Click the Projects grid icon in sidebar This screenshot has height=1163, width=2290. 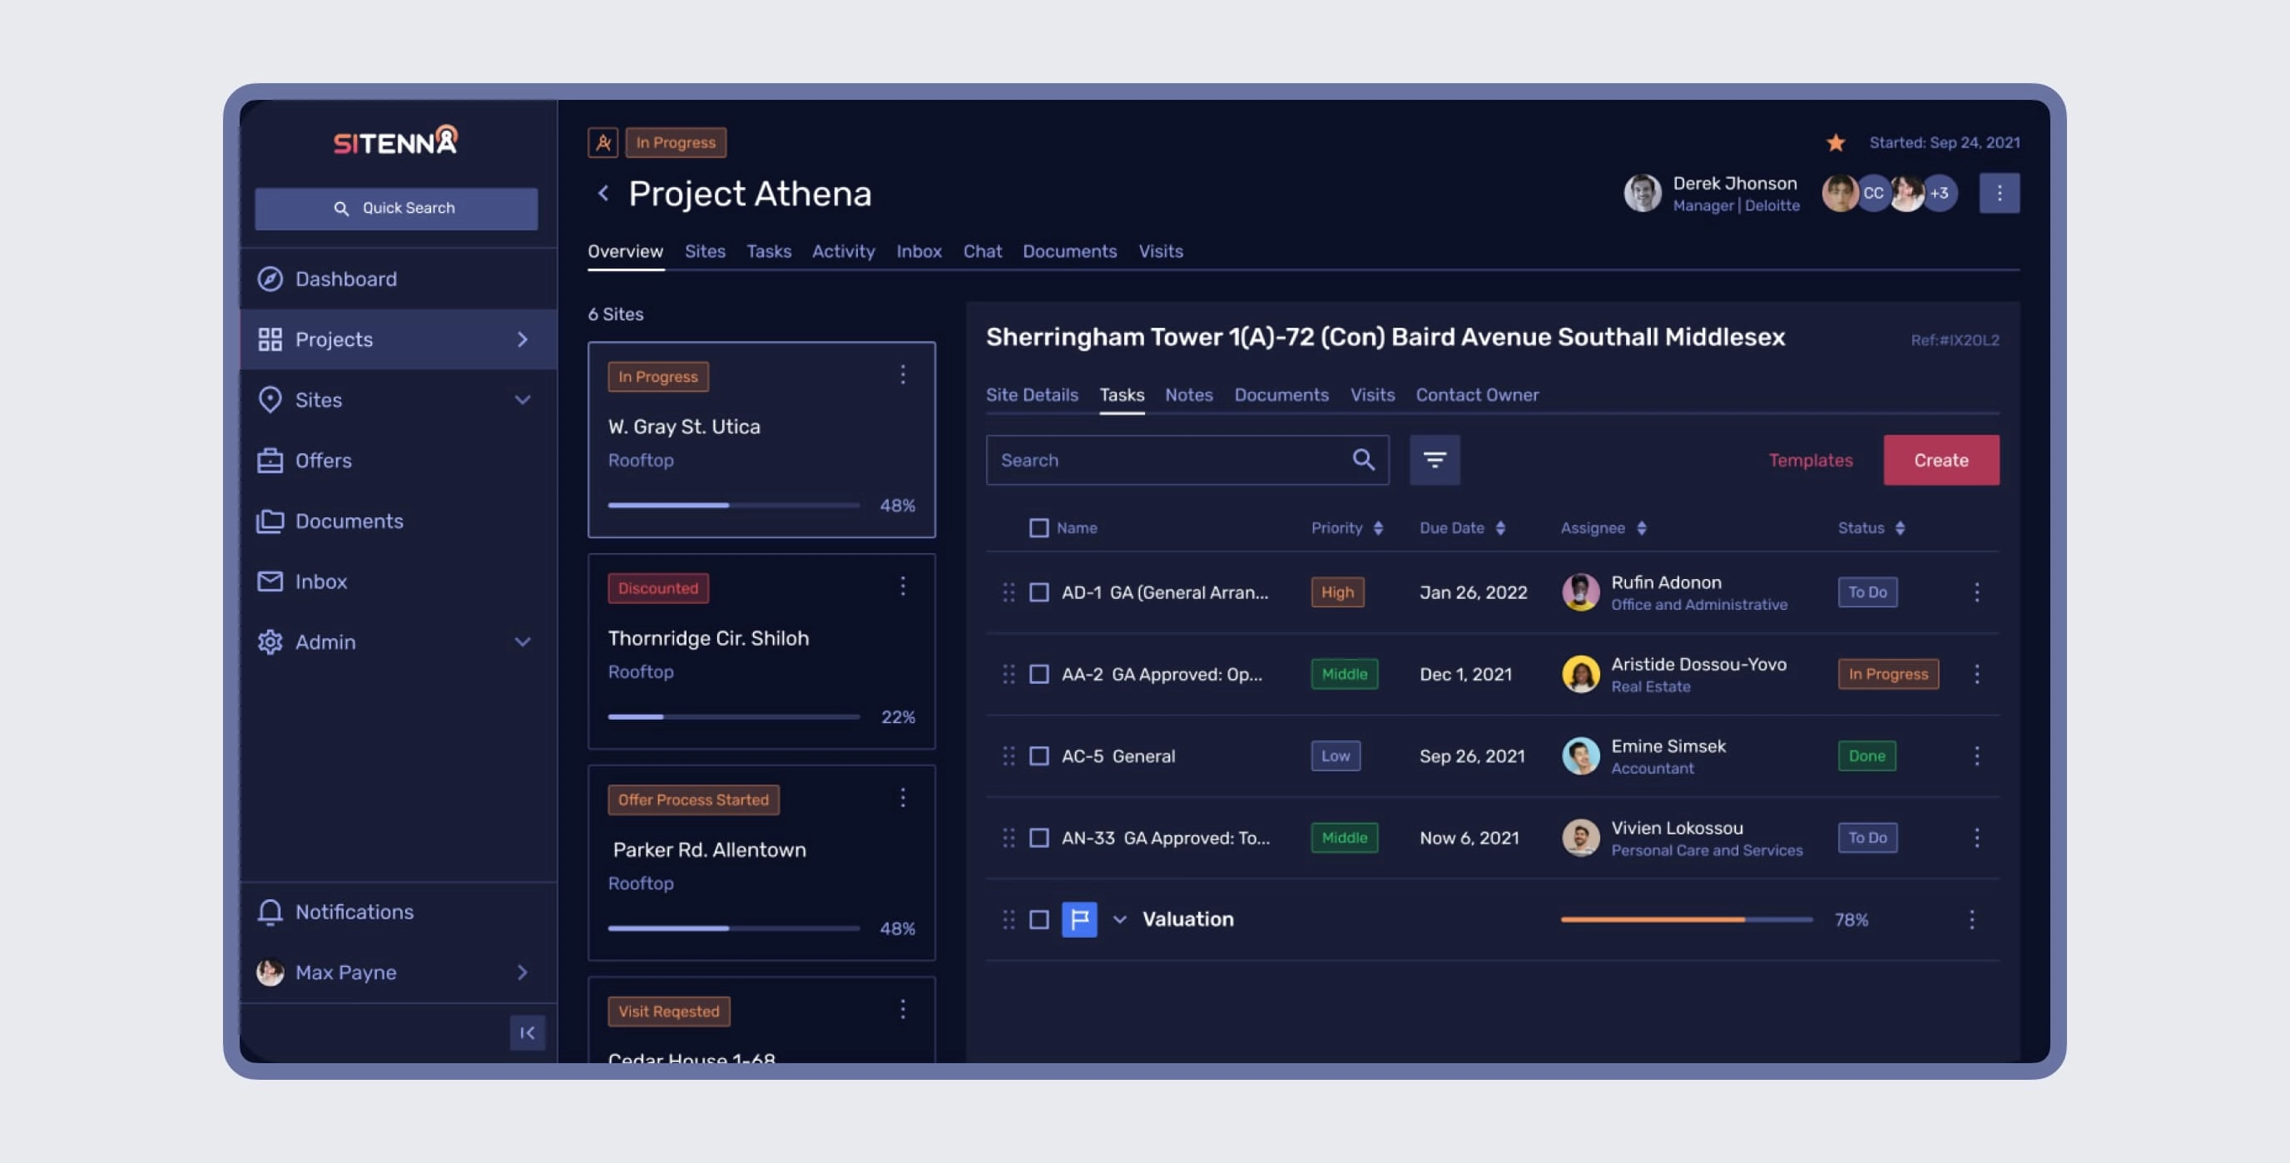point(270,339)
